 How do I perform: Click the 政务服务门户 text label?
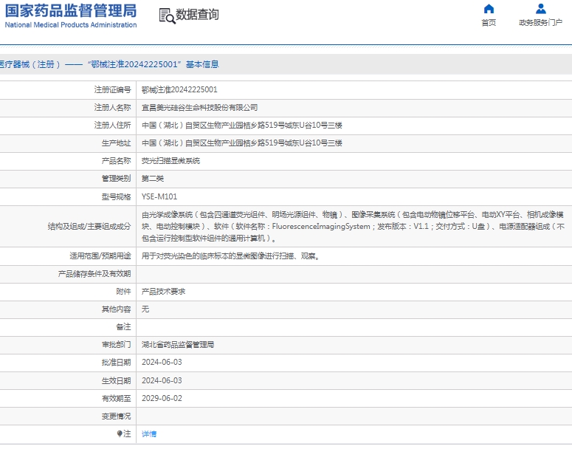point(540,23)
